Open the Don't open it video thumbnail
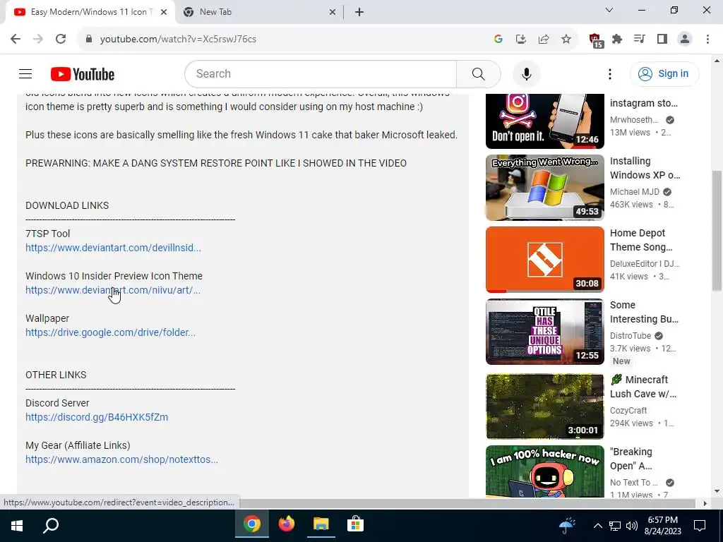 click(544, 121)
